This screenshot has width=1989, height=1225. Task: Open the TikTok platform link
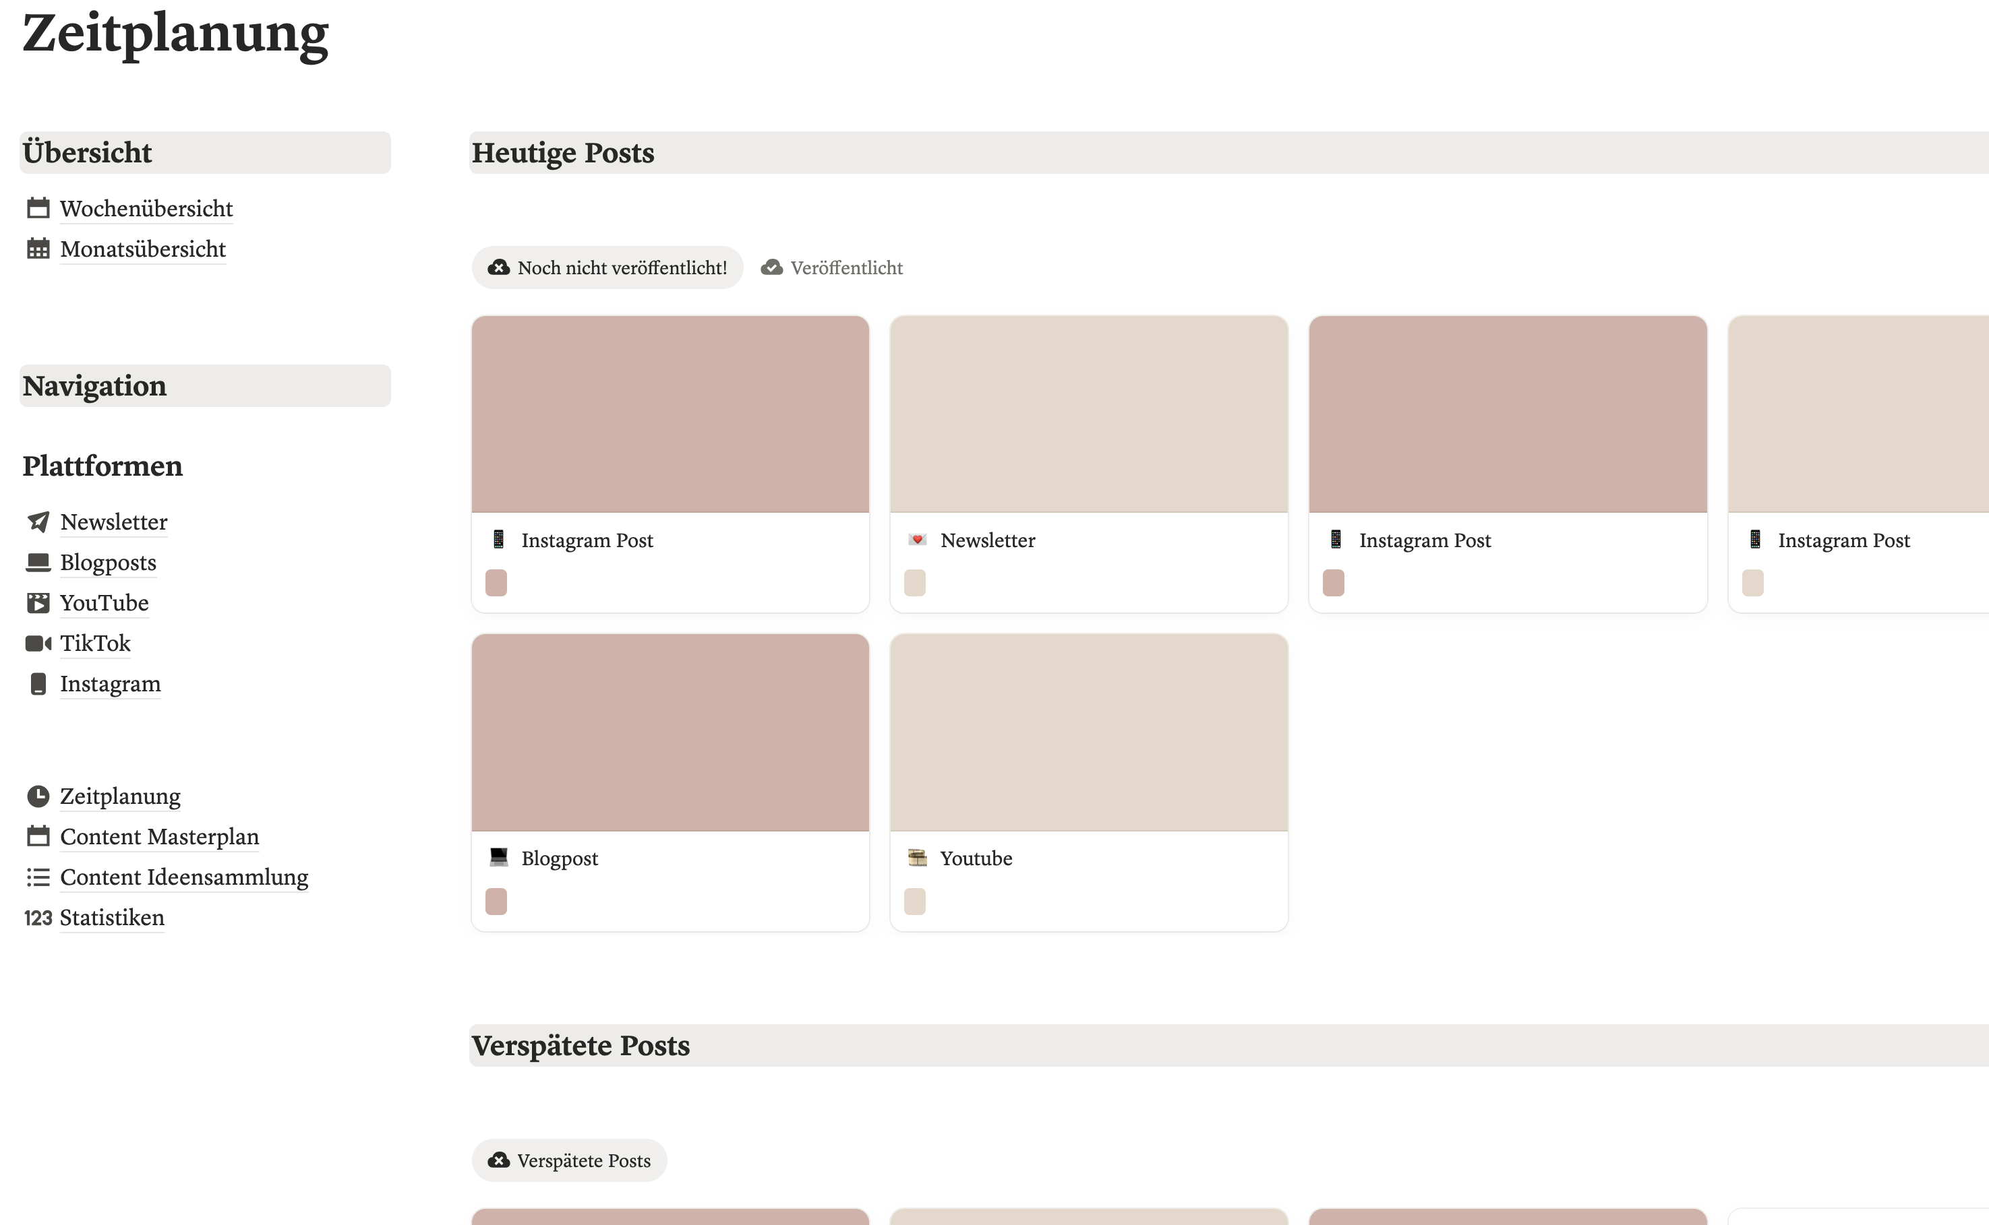[x=95, y=643]
